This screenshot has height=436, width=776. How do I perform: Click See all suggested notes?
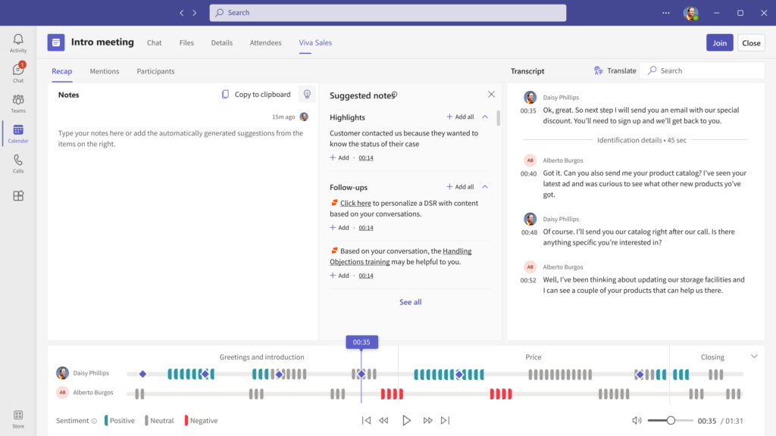click(410, 302)
